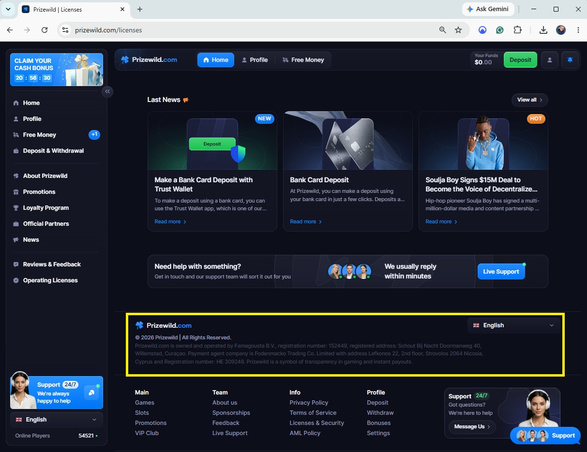
Task: Open footer AML Policy link
Action: [305, 433]
